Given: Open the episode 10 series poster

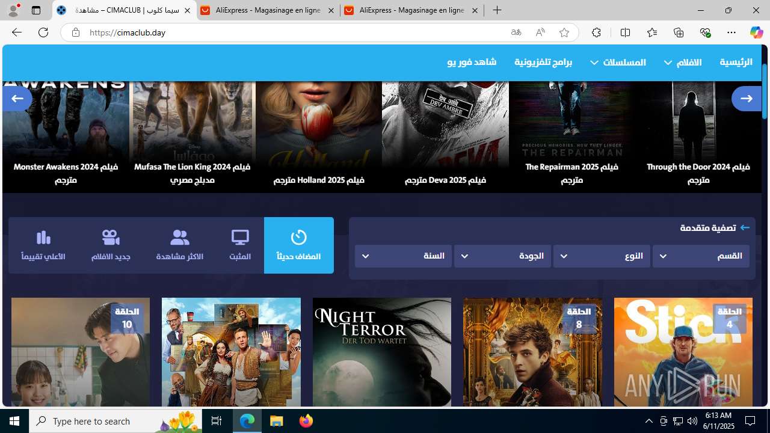Looking at the screenshot, I should pyautogui.click(x=81, y=352).
